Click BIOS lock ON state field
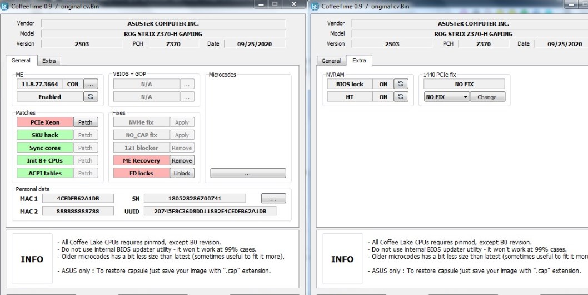The image size is (588, 295). [x=383, y=84]
